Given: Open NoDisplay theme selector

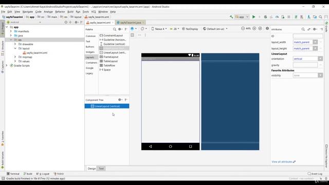Looking at the screenshot, I should [190, 29].
